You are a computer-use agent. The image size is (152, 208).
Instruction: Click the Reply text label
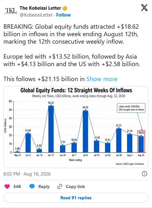tap(44, 186)
